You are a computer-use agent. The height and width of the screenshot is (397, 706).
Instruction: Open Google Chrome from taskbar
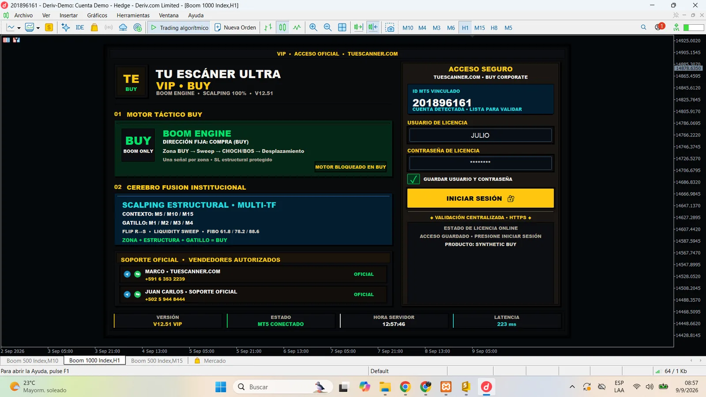click(405, 387)
